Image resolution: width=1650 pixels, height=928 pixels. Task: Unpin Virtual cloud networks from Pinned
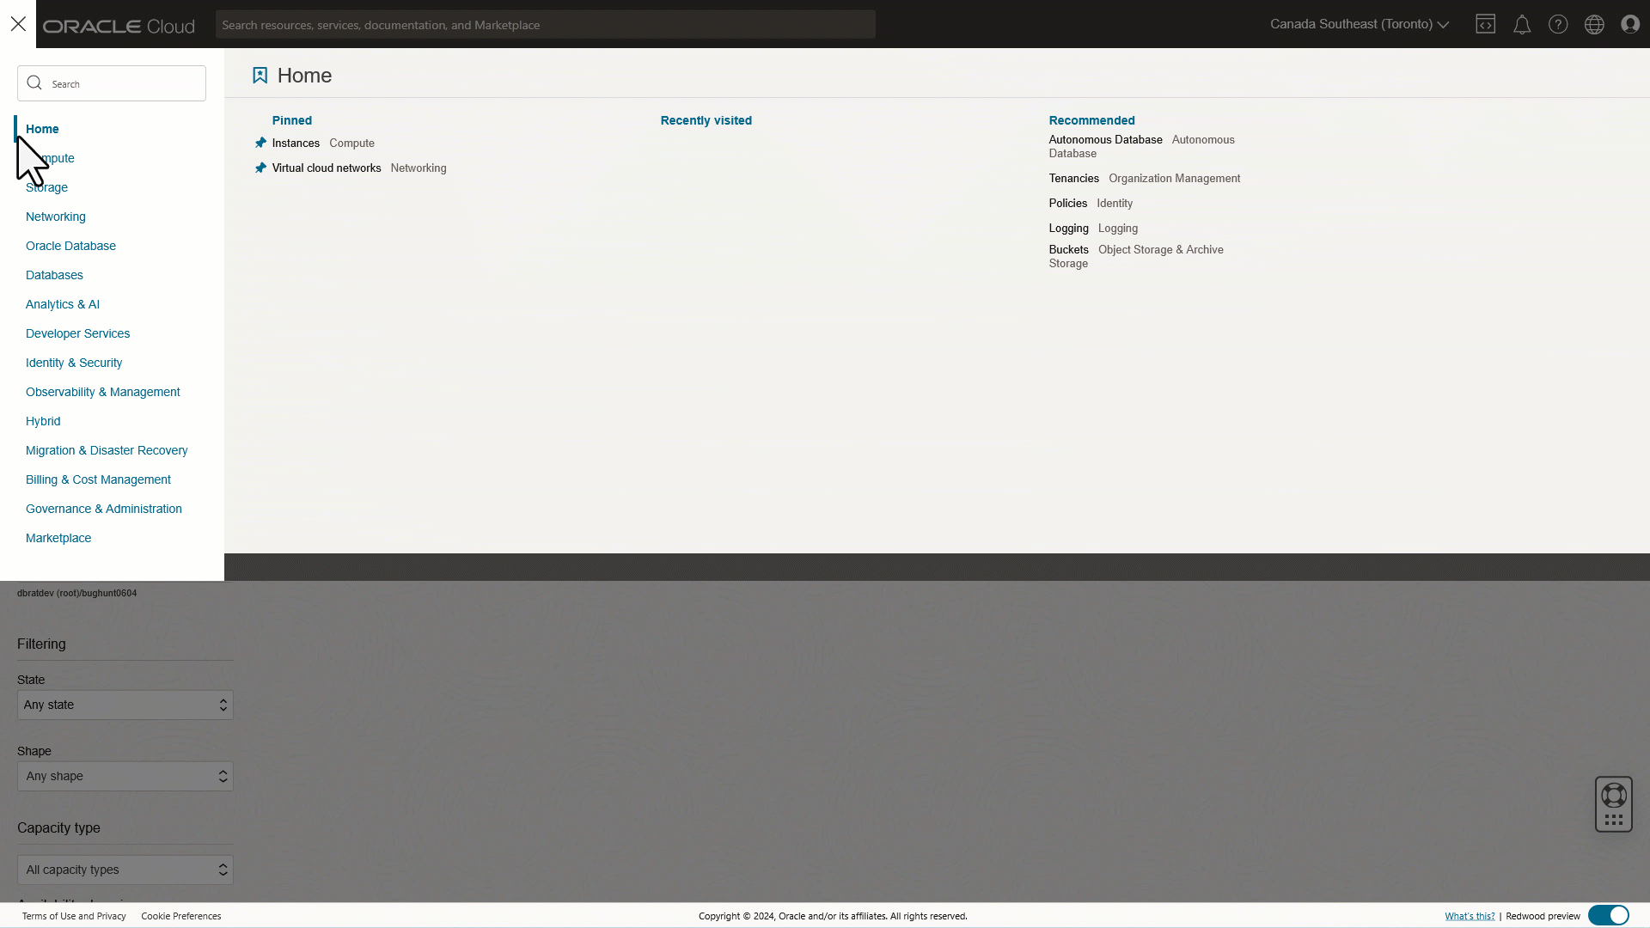260,168
